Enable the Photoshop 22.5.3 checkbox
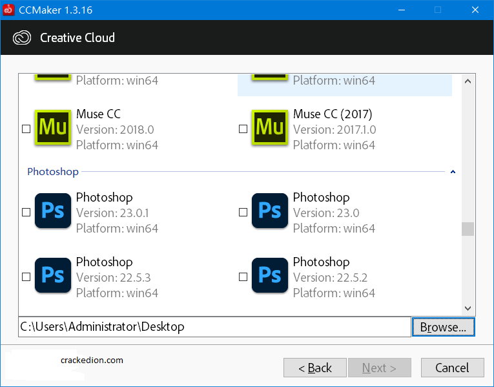494x387 pixels. (26, 277)
